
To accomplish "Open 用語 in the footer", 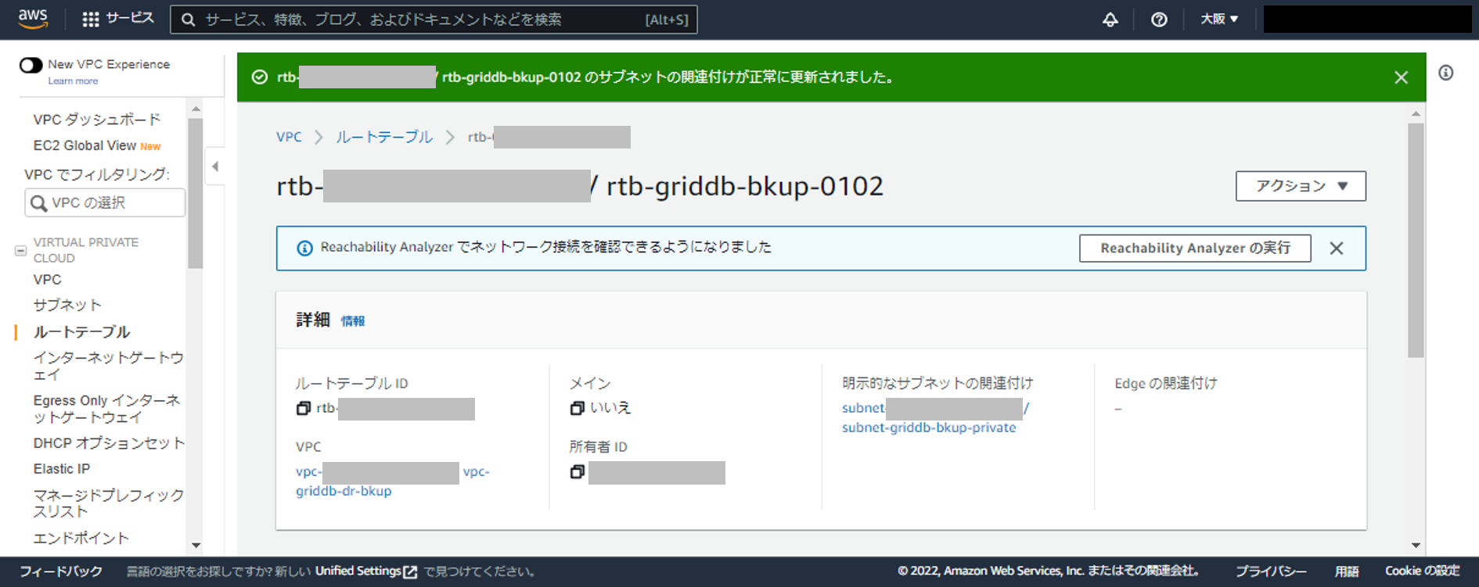I will coord(1347,571).
